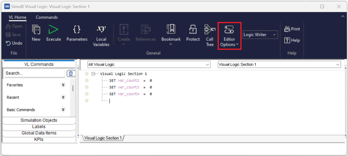The image size is (348, 156).
Task: Select the SET var_count4 = 0 line
Action: tap(130, 94)
